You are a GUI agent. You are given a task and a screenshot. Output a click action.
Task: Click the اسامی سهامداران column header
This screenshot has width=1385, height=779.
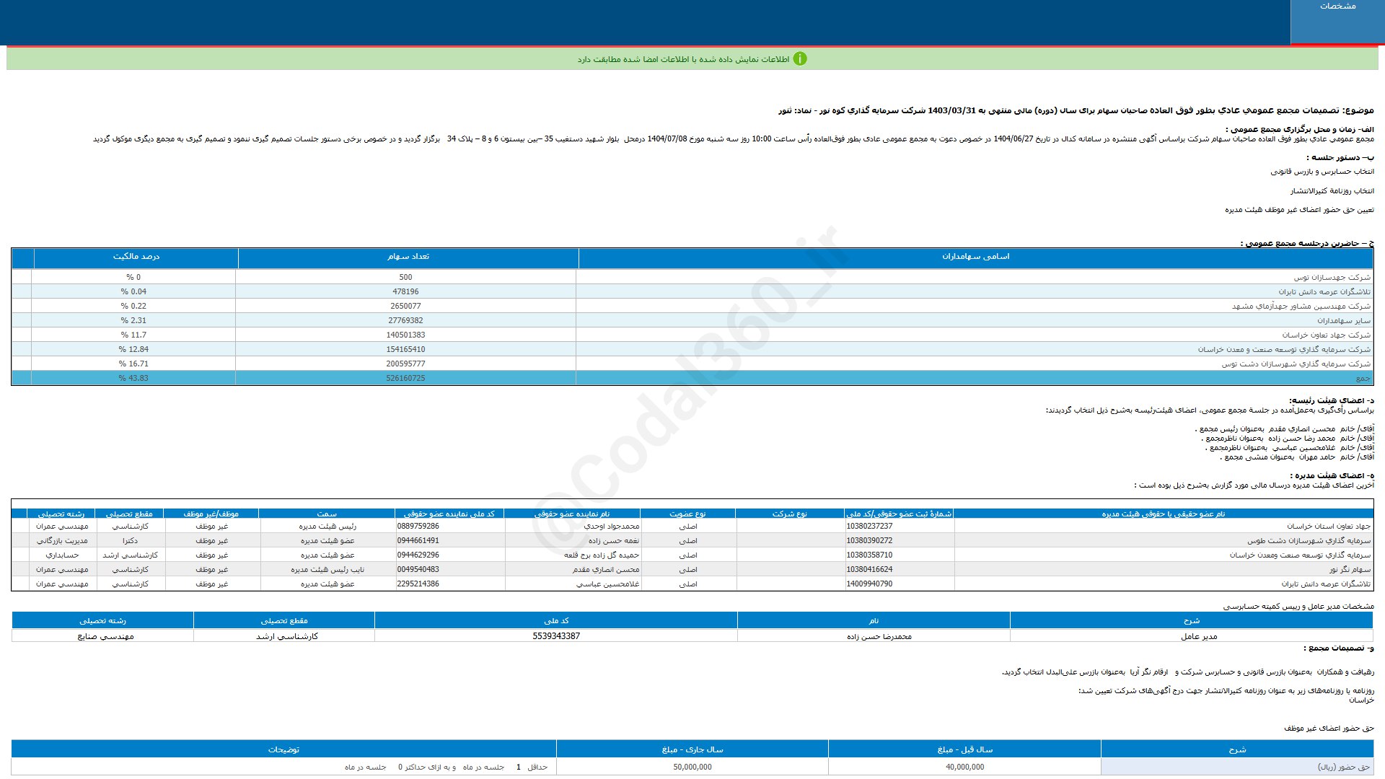coord(975,257)
